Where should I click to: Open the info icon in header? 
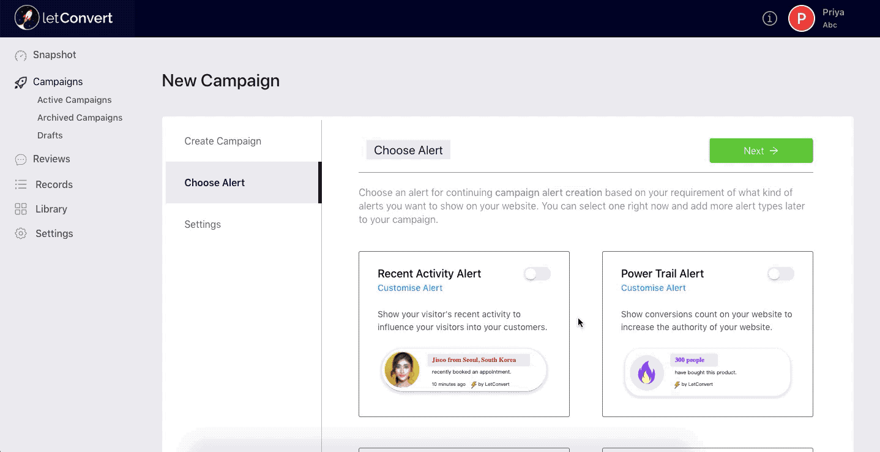click(769, 18)
